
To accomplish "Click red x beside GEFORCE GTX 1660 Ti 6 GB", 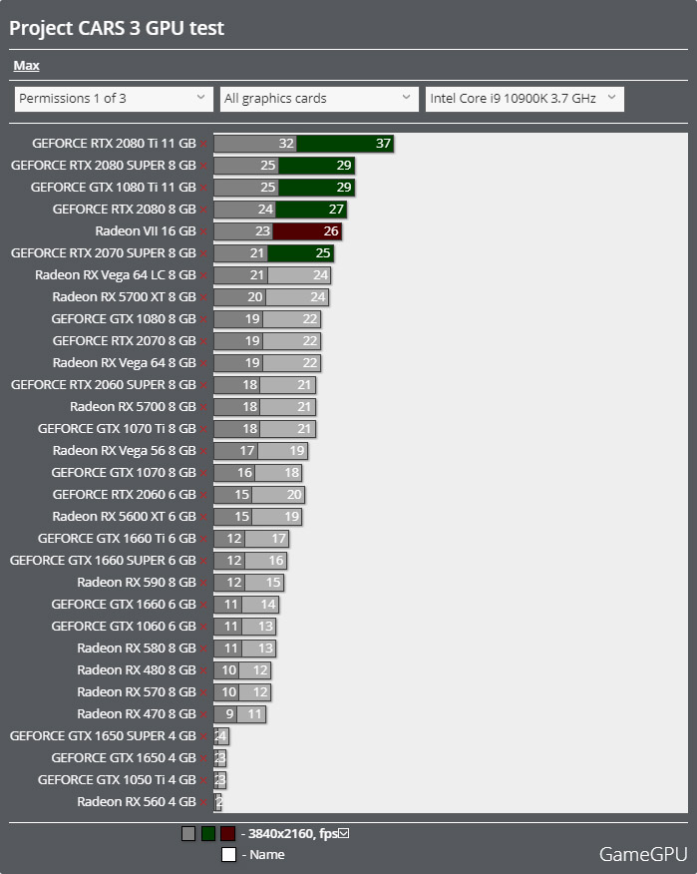I will (x=204, y=539).
